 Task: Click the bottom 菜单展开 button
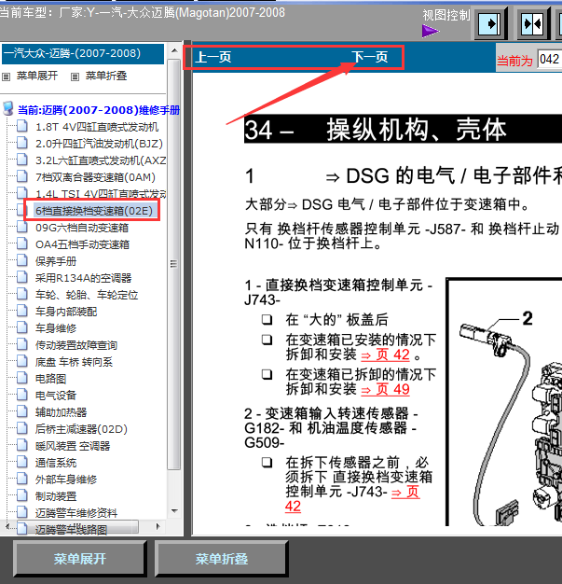coord(79,559)
